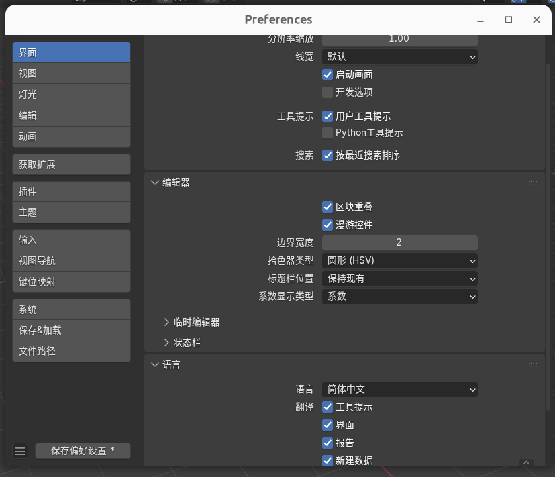Viewport: 555px width, 477px height.
Task: Open the 标题栏位置 dropdown
Action: (399, 279)
